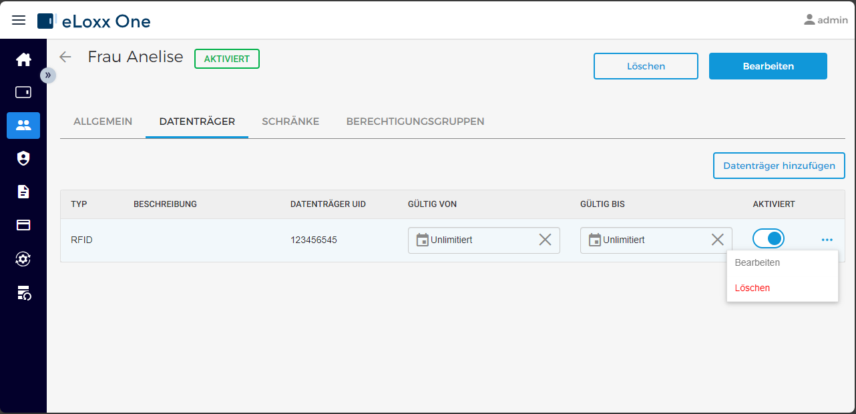Open the document reports sidebar icon
Viewport: 856px width, 414px height.
(23, 192)
